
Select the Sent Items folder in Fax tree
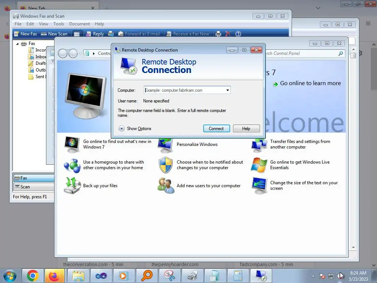tap(38, 77)
